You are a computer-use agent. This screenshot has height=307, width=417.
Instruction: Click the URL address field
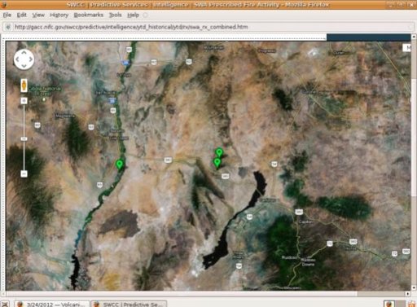pyautogui.click(x=208, y=27)
